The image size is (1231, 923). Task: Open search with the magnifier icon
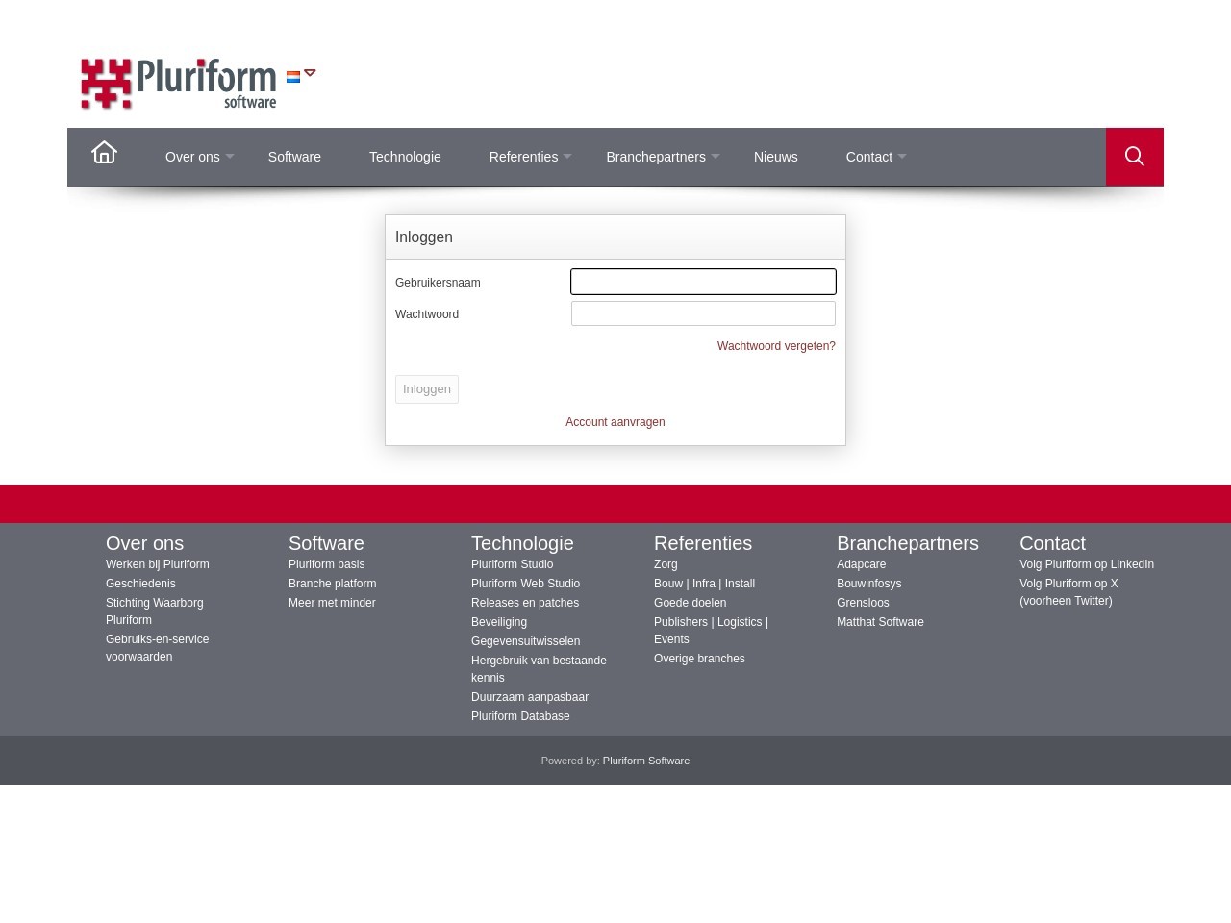tap(1134, 157)
